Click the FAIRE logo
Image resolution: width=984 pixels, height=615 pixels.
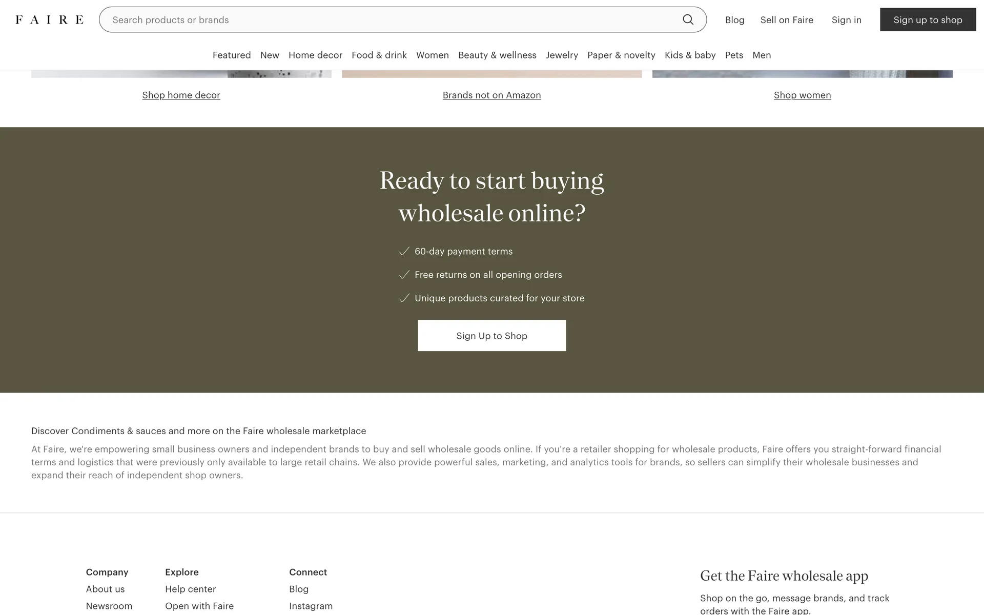tap(49, 19)
